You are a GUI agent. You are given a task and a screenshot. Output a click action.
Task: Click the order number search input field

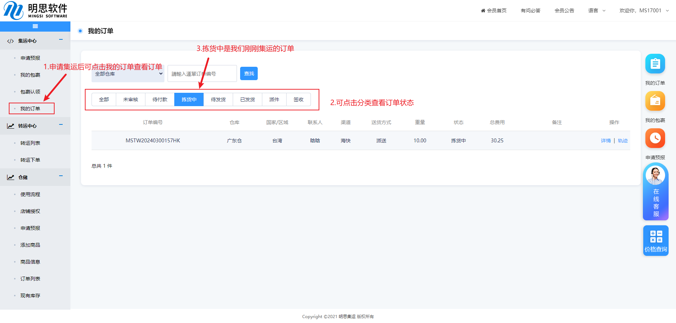pos(202,74)
